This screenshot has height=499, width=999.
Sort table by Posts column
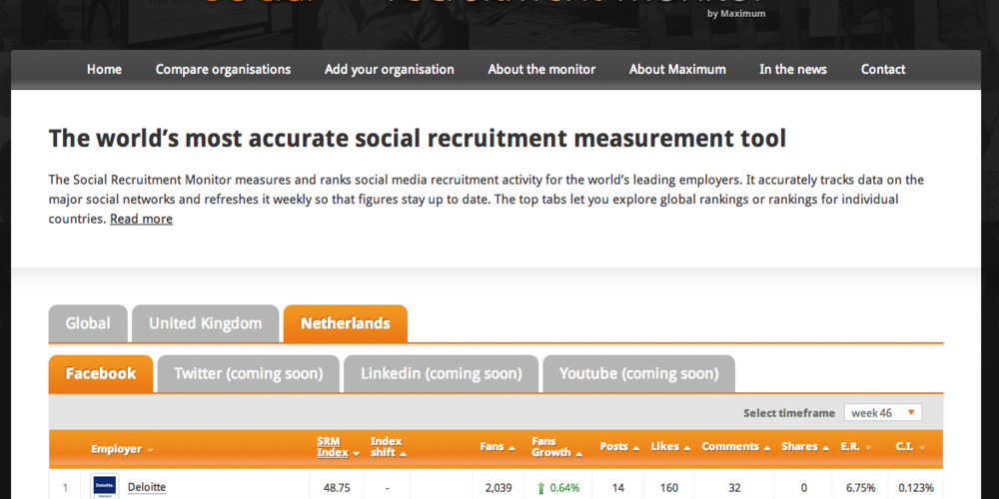(x=619, y=447)
